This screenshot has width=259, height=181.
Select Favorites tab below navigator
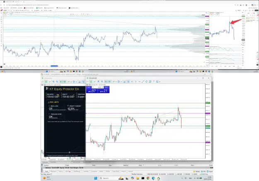point(53,162)
